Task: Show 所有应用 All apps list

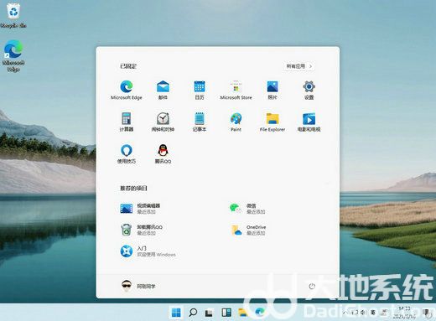Action: [x=298, y=66]
